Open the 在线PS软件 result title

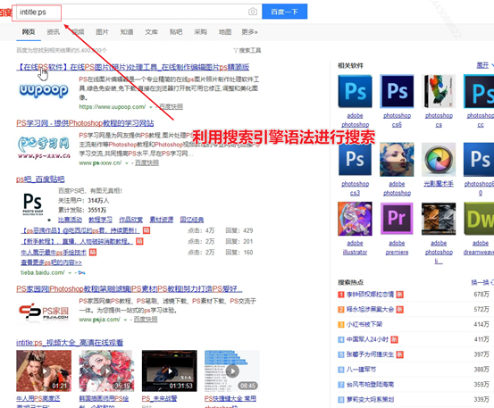tap(132, 67)
